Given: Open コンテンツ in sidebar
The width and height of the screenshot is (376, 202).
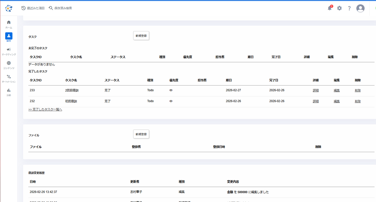Looking at the screenshot, I should tap(9, 65).
